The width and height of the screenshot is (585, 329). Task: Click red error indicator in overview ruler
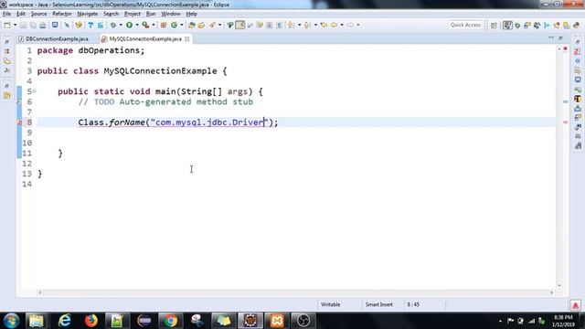(x=565, y=48)
